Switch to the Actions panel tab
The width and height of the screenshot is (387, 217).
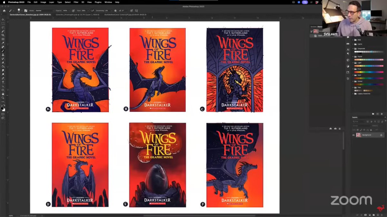tap(313, 27)
